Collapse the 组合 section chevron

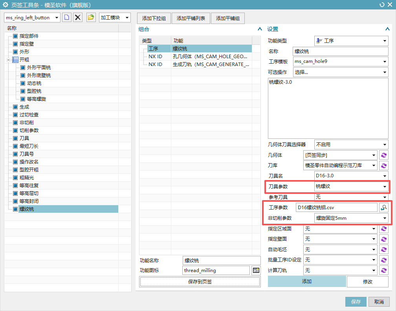coord(260,29)
